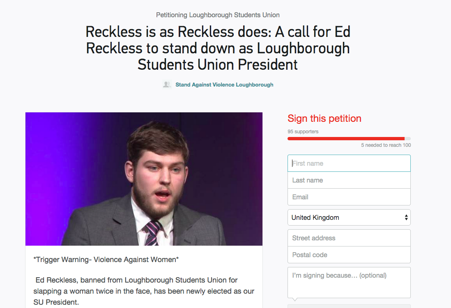Click the country dropdown arrows icon
Viewport: 451px width, 308px height.
406,217
